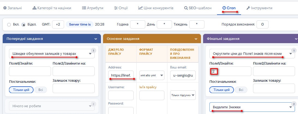The width and height of the screenshot is (298, 114).
Task: Open the Загальні tab
Action: 13,8
